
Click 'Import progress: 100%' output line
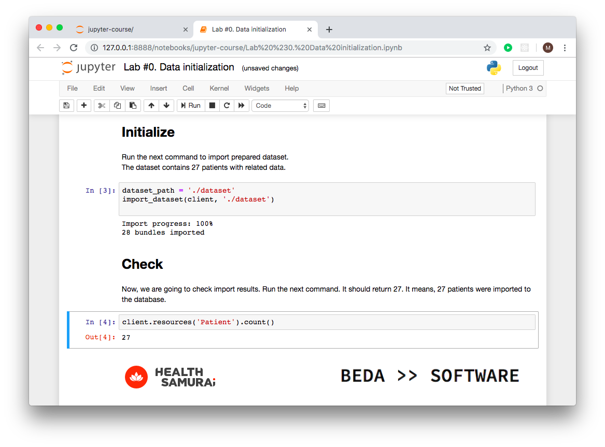pyautogui.click(x=167, y=224)
